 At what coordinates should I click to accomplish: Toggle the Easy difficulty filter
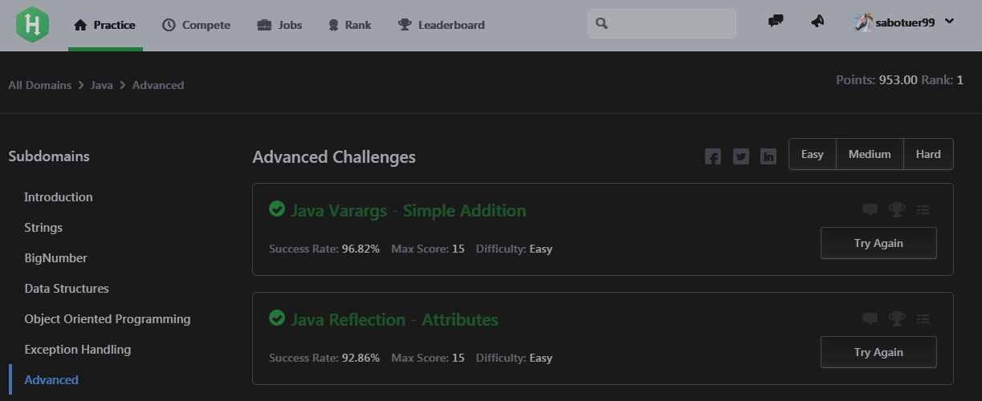pos(813,154)
